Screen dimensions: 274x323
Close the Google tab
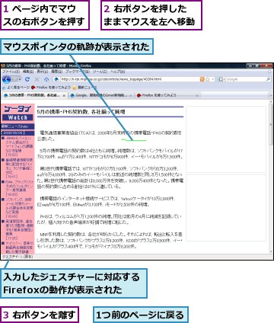[x=131, y=96]
